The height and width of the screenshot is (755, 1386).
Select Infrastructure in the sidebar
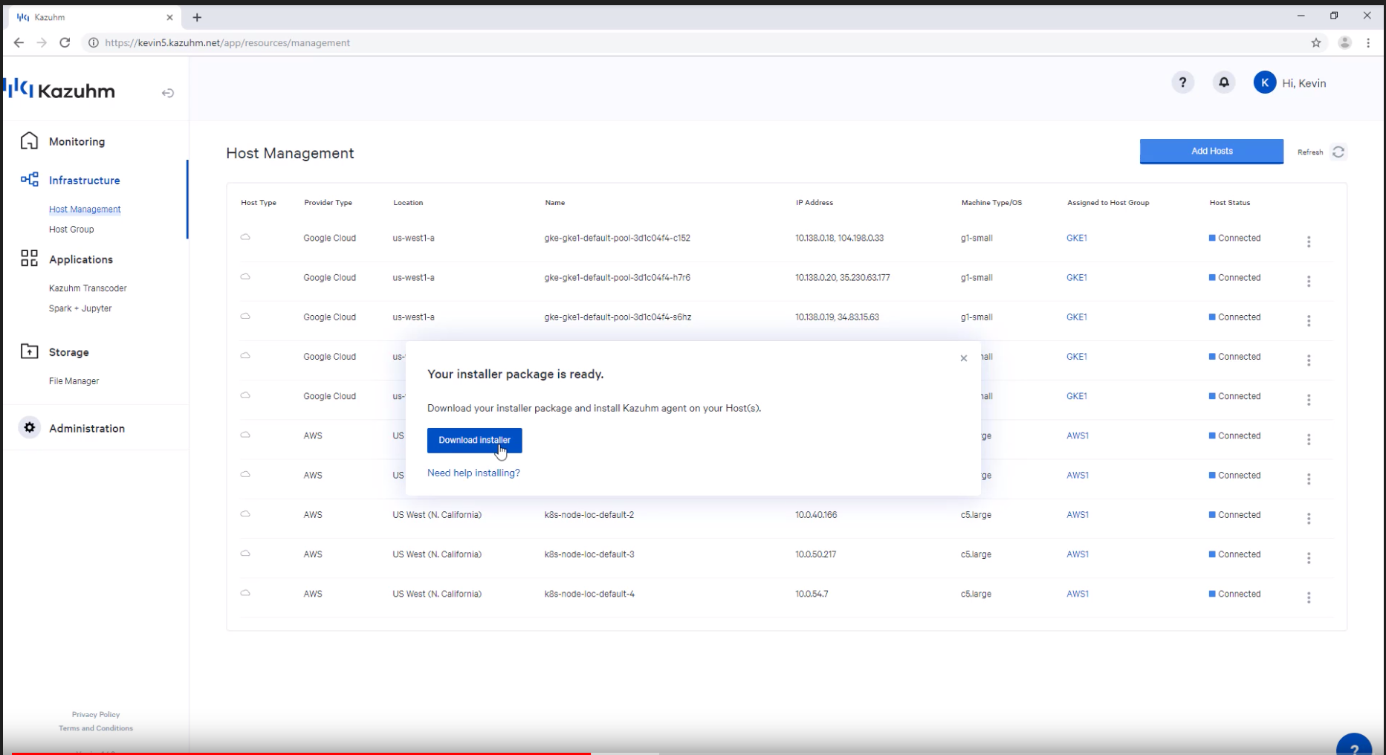(x=84, y=180)
